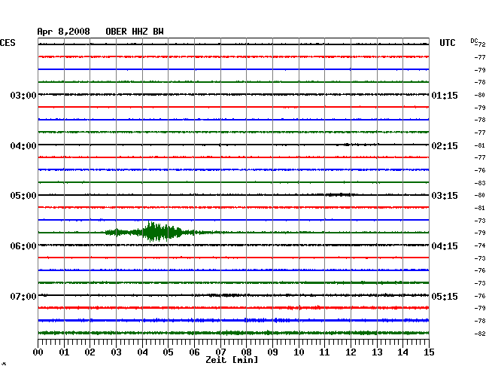
Task: Click the 01:15 UTC time label
Action: tap(445, 95)
